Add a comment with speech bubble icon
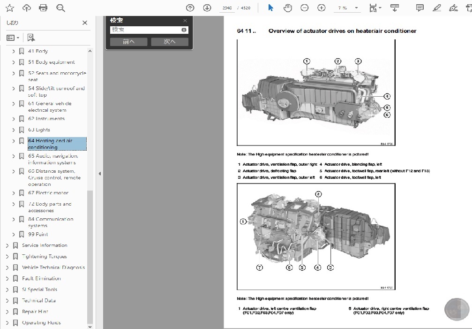This screenshot has width=472, height=329. 420,8
